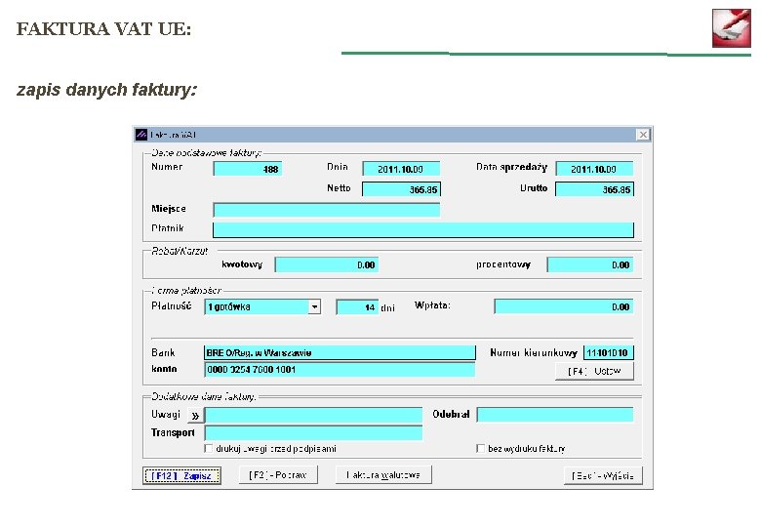This screenshot has height=527, width=761.
Task: Select the Płatność combo box showing gotówka
Action: pyautogui.click(x=262, y=306)
